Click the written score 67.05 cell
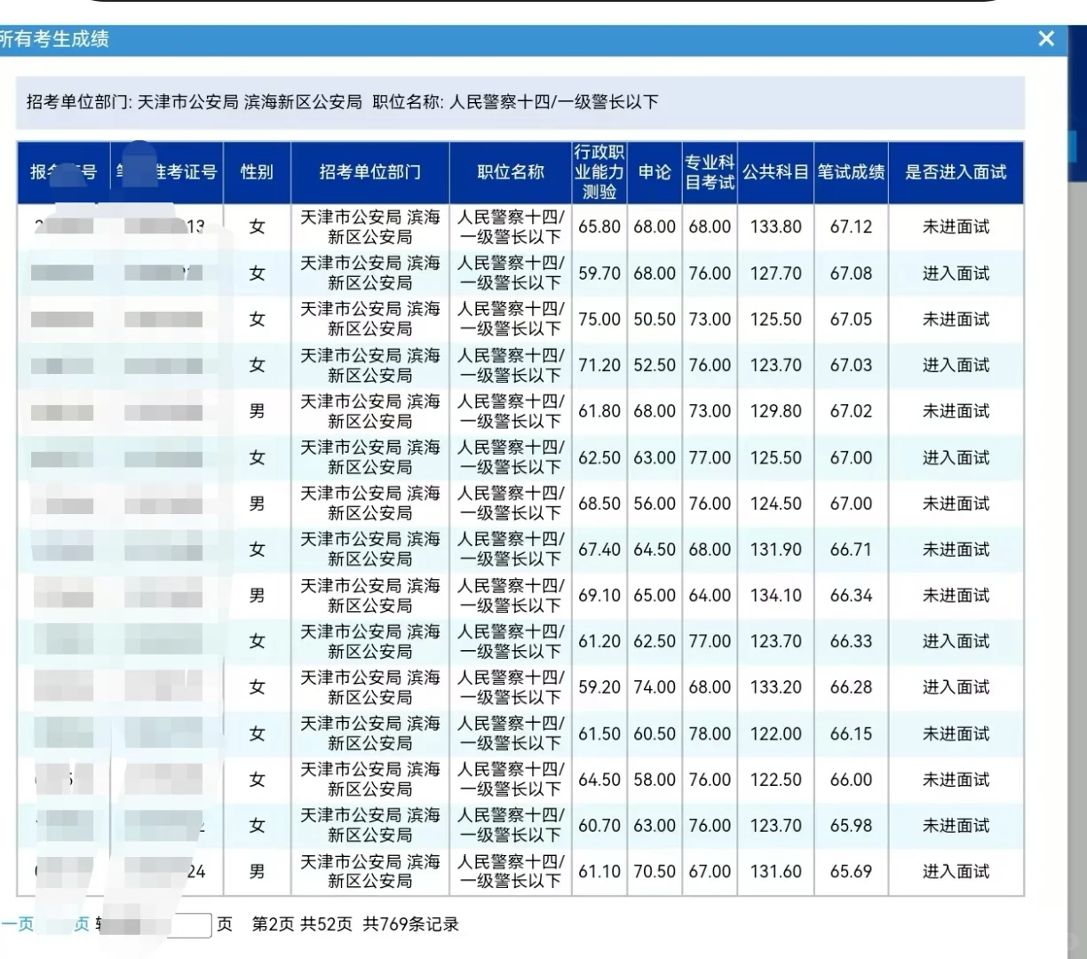 coord(852,320)
